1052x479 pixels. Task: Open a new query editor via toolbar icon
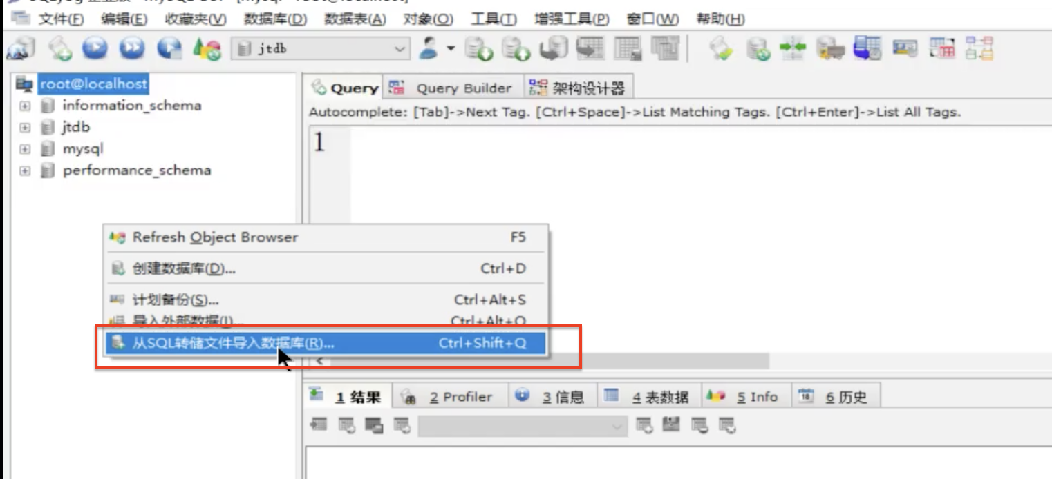coord(59,49)
